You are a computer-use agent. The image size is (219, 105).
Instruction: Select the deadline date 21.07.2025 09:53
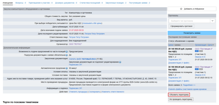pos(76,30)
